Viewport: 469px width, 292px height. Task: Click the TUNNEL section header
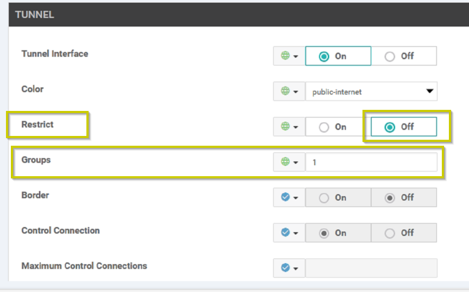pyautogui.click(x=239, y=14)
